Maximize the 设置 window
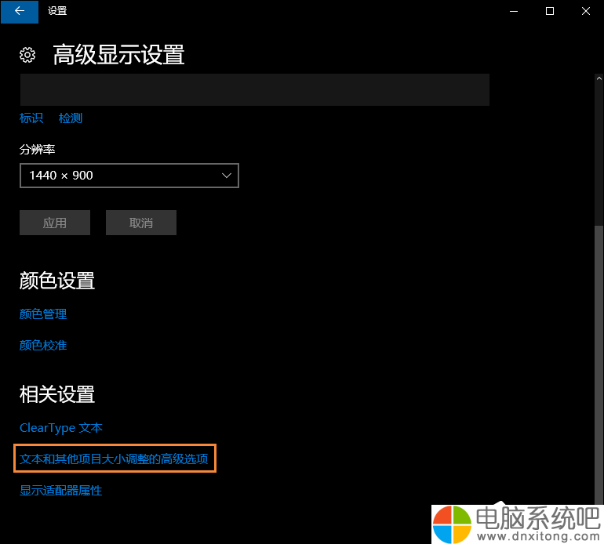The image size is (604, 544). pyautogui.click(x=550, y=11)
